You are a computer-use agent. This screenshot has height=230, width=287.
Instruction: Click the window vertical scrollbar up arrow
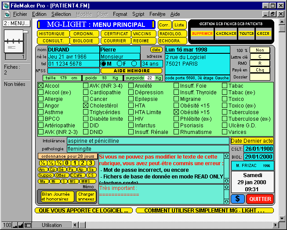(282, 22)
